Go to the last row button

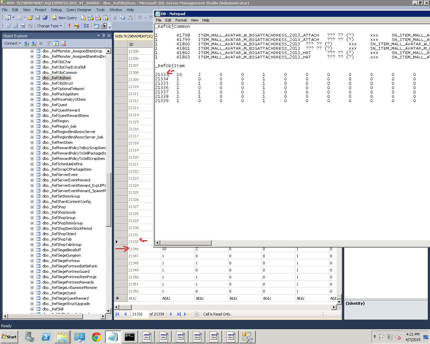pos(179,314)
